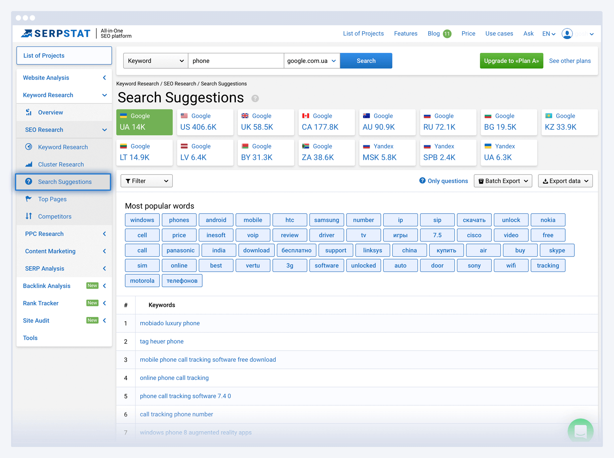
Task: Click the Blog notification badge 11
Action: [x=447, y=34]
